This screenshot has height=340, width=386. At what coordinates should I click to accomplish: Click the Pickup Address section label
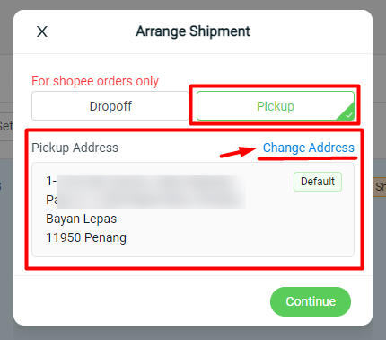75,148
